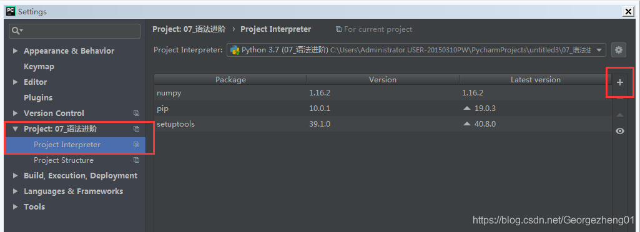The width and height of the screenshot is (640, 232).
Task: Expand the Editor settings section
Action: [x=16, y=82]
